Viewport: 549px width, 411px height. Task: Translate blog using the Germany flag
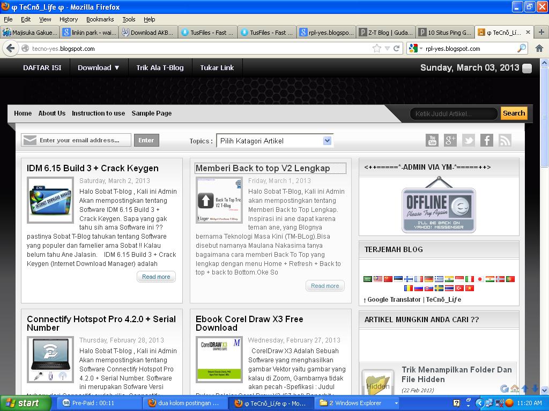[429, 279]
